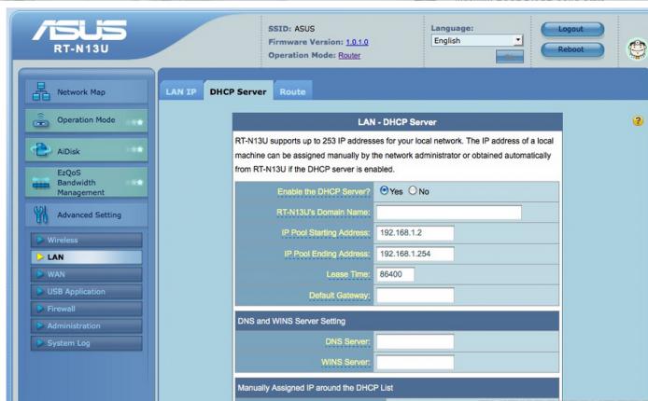Click the AiDisk icon

click(41, 150)
